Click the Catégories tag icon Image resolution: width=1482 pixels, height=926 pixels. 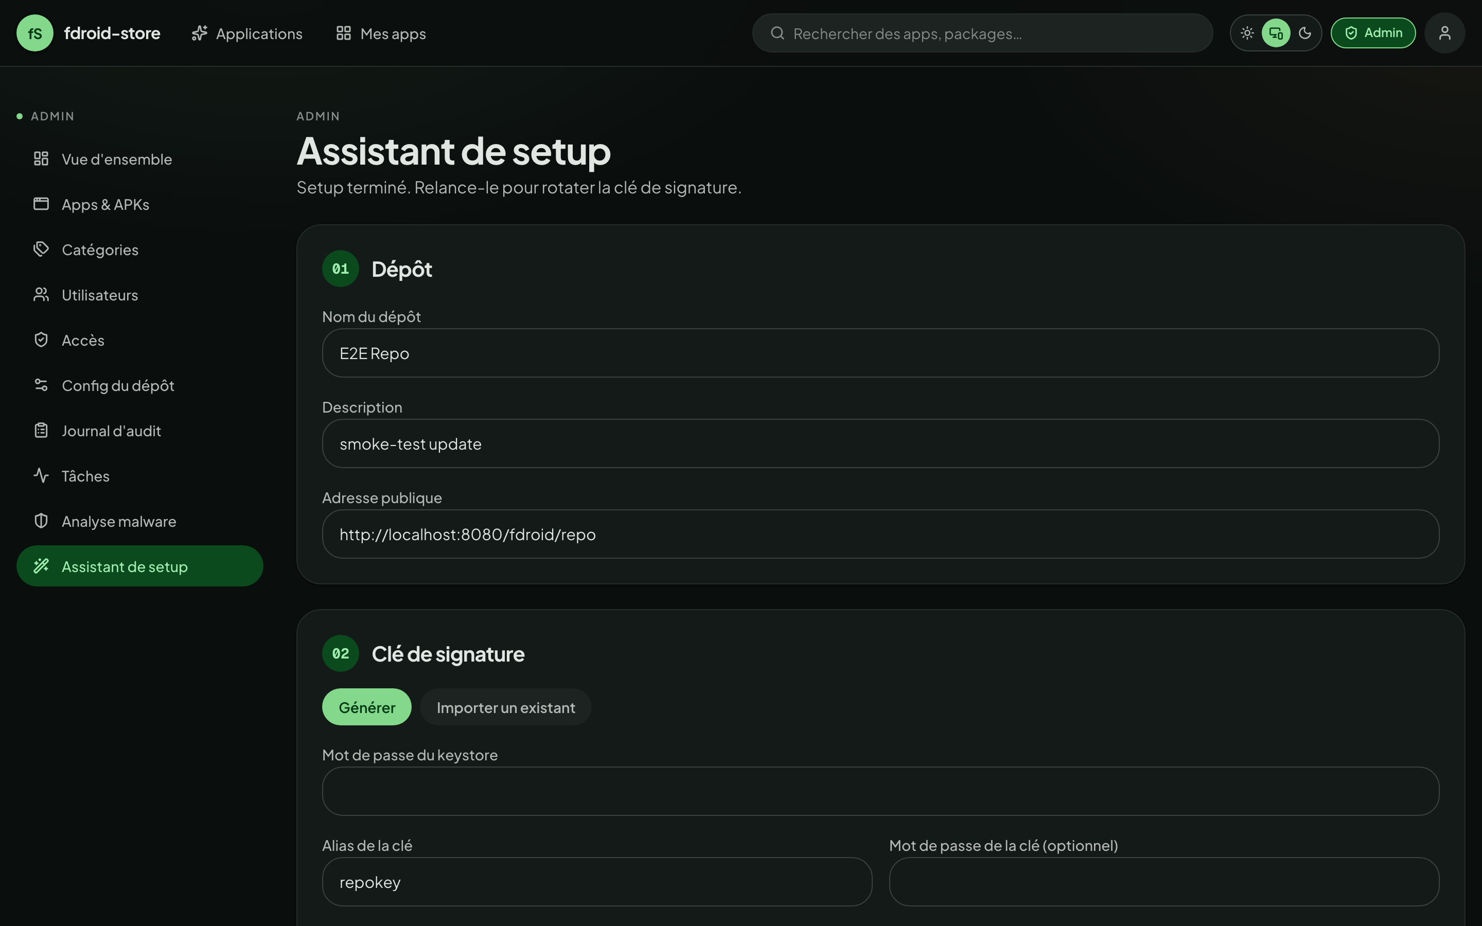pos(41,250)
